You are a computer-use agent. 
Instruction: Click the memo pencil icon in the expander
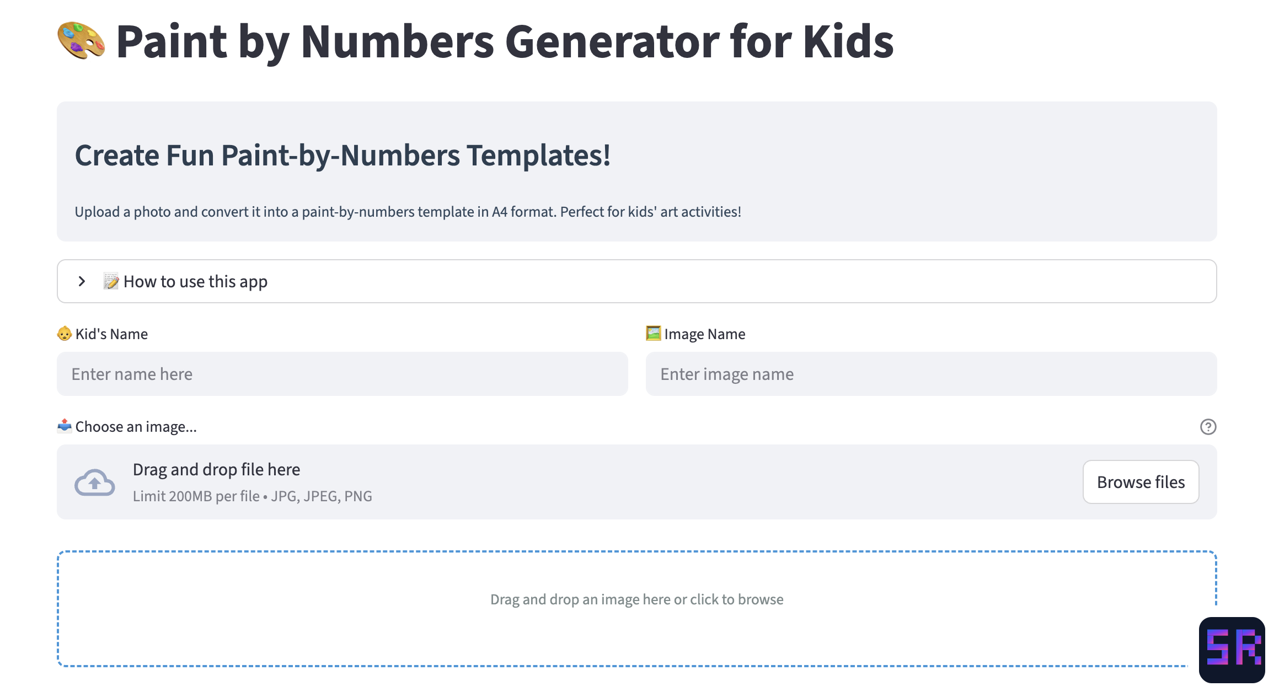pyautogui.click(x=111, y=281)
